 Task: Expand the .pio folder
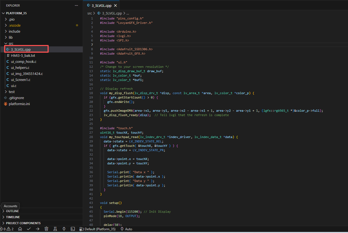12,19
